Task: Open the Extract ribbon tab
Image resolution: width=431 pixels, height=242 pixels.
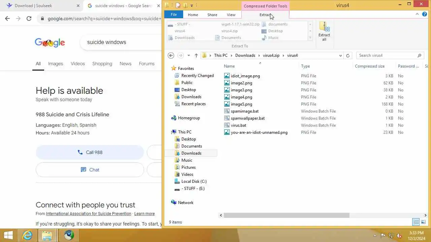Action: (x=265, y=15)
